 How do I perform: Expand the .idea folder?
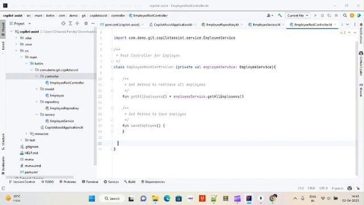(x=16, y=38)
